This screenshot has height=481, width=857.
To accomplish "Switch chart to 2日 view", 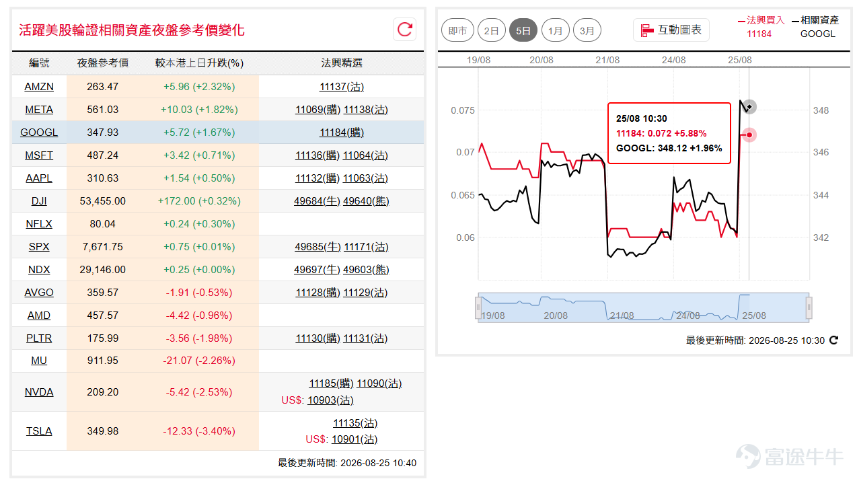I will pyautogui.click(x=492, y=30).
